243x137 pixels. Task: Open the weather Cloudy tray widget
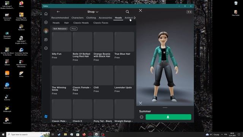tap(213, 134)
